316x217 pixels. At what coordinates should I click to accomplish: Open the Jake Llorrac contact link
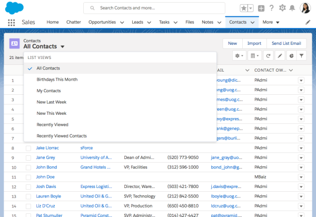tap(47, 148)
